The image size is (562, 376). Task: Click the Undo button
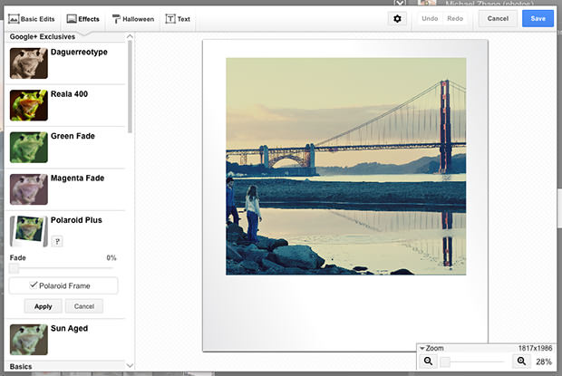coord(430,19)
